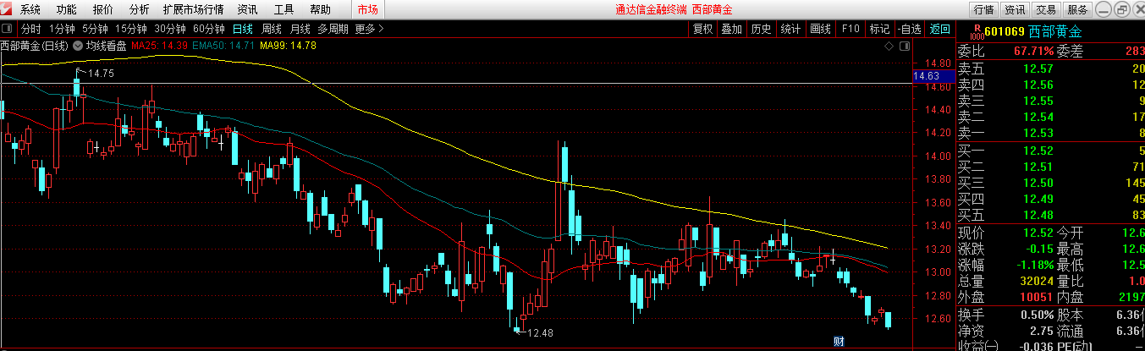Click the 买二 price 12.51

(1038, 167)
